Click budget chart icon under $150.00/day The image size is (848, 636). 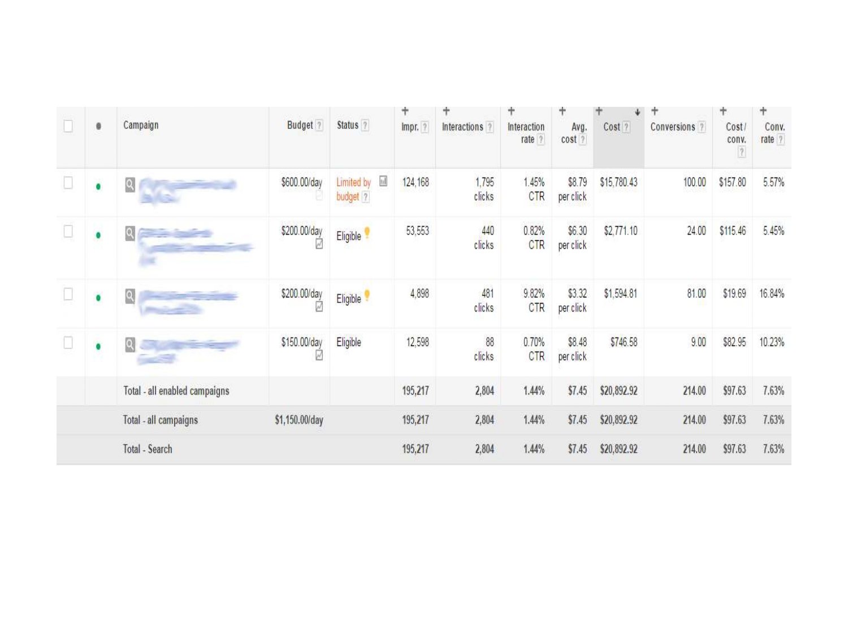(x=319, y=355)
